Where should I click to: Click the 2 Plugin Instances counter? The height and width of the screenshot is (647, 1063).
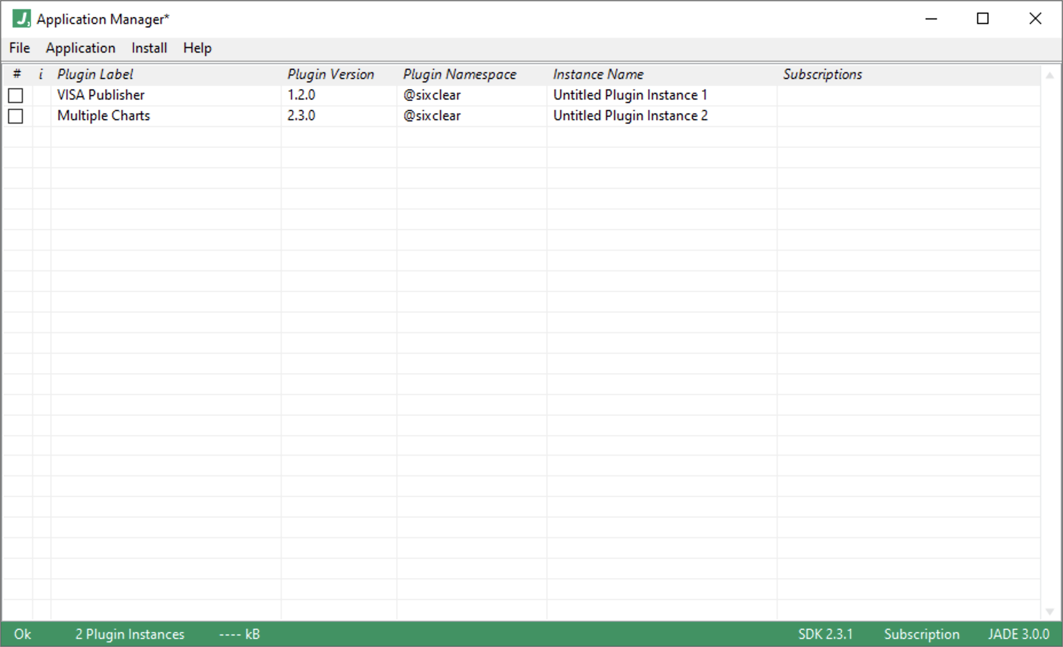pos(130,634)
